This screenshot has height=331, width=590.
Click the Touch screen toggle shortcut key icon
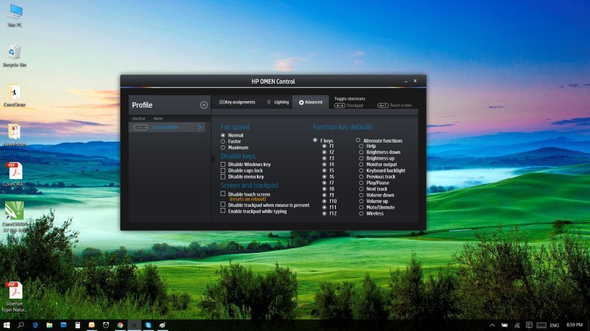[383, 106]
